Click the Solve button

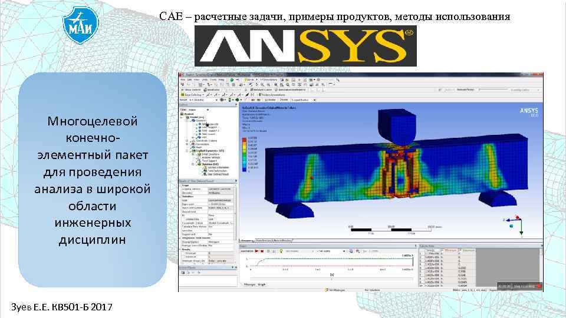coord(249,79)
